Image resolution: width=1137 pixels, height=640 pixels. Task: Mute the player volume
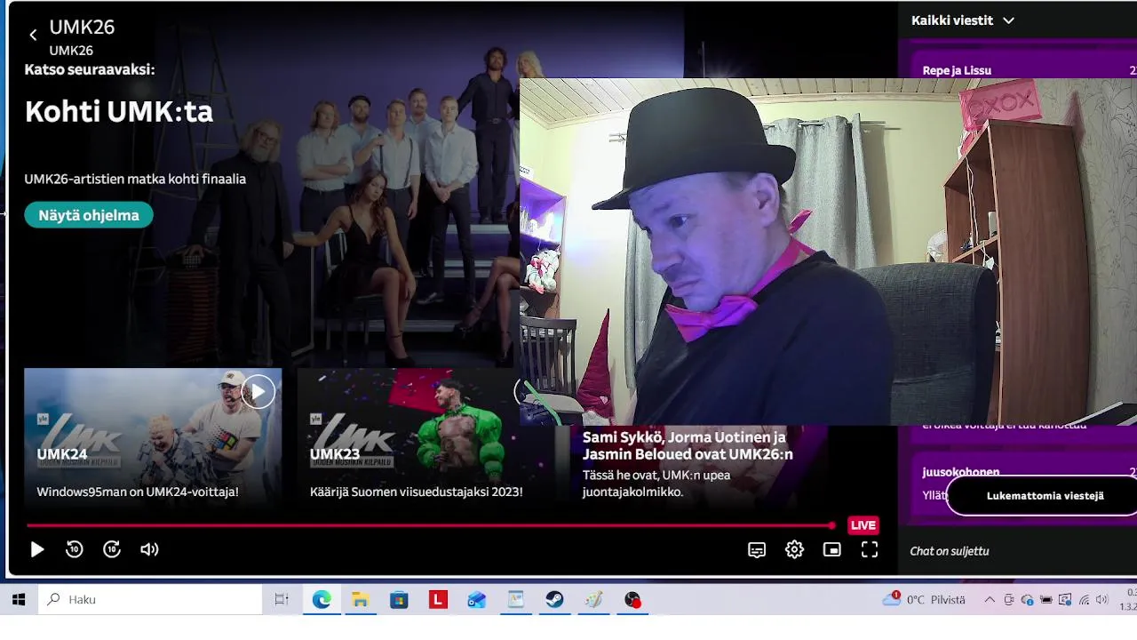point(149,549)
